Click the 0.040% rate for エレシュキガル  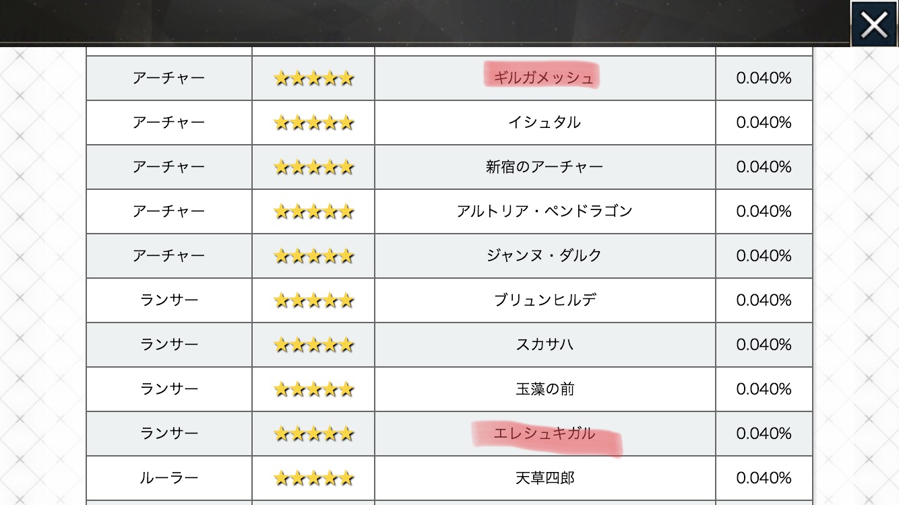coord(764,434)
